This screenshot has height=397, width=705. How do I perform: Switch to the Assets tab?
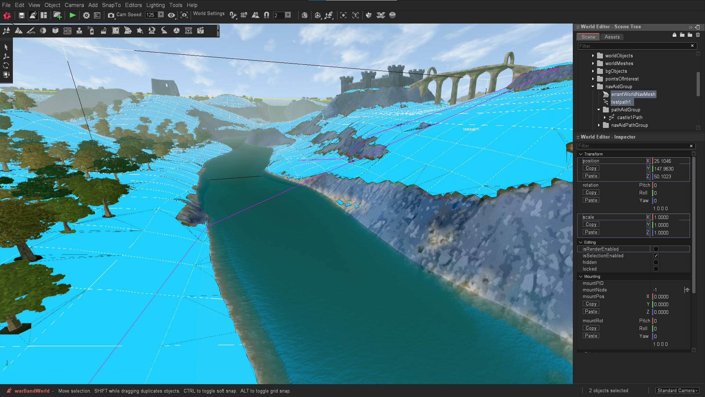612,37
